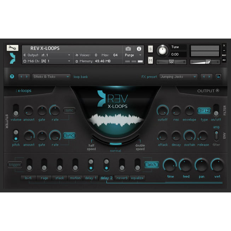Image resolution: width=231 pixels, height=231 pixels.
Task: Click the volume stutter gate knob
Action: pos(42,111)
